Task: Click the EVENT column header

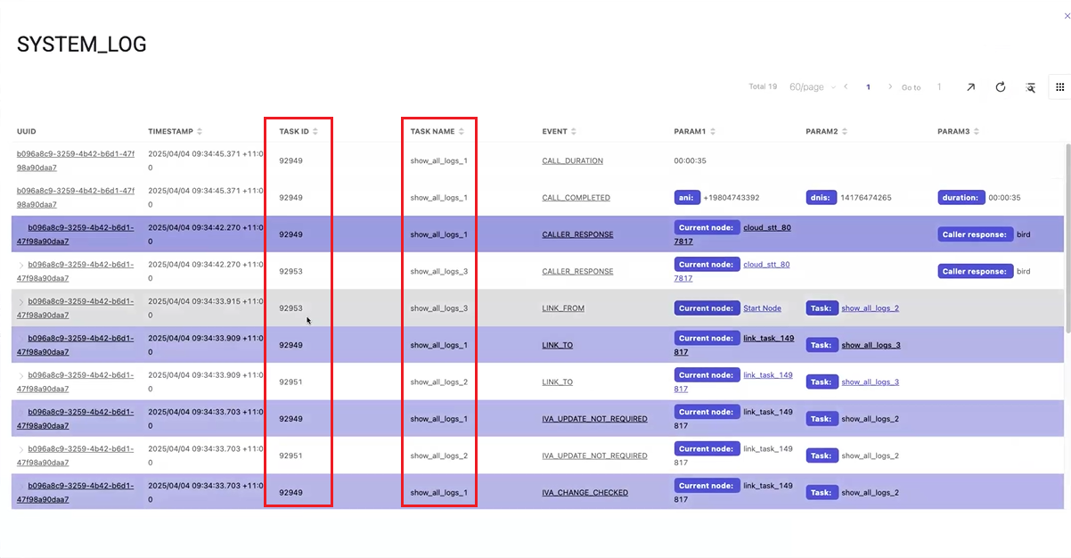Action: (554, 131)
